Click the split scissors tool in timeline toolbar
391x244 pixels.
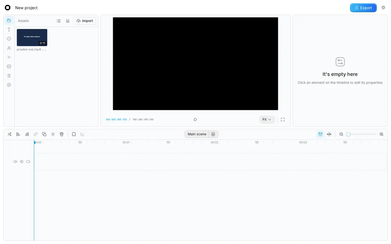tap(9, 134)
